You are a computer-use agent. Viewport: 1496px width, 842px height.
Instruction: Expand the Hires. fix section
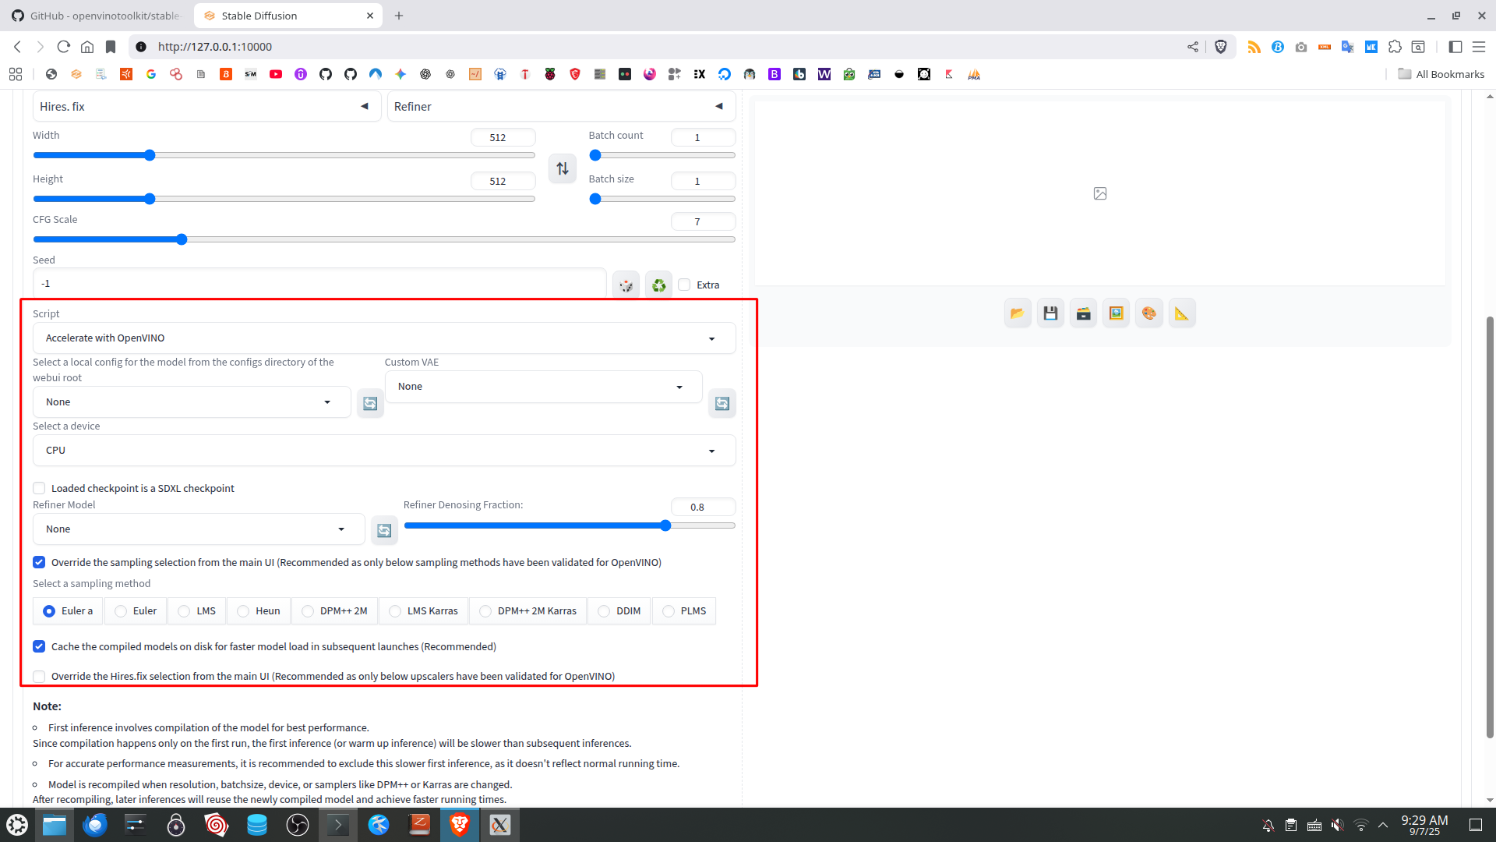[x=206, y=107]
